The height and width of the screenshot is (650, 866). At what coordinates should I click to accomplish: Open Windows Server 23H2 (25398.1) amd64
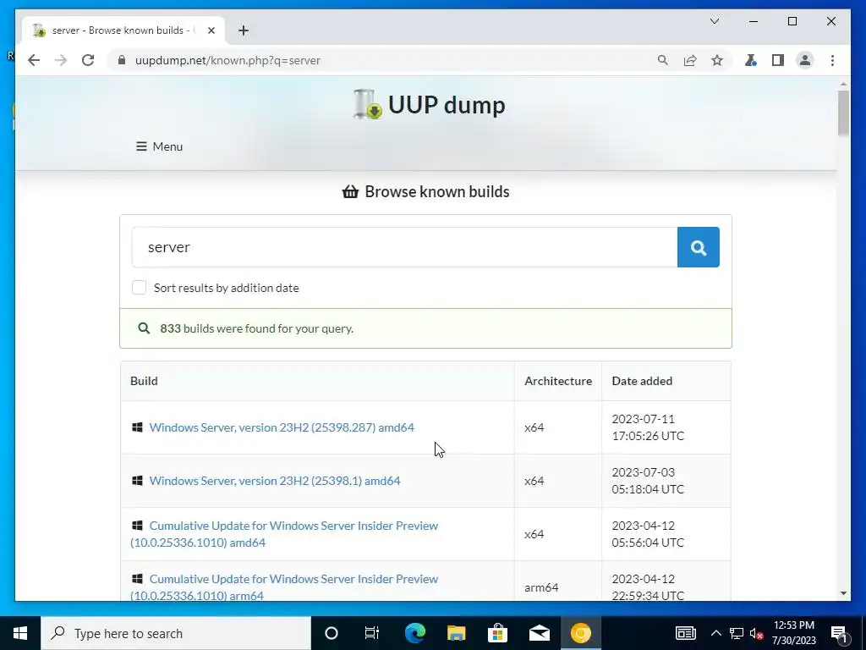coord(275,481)
